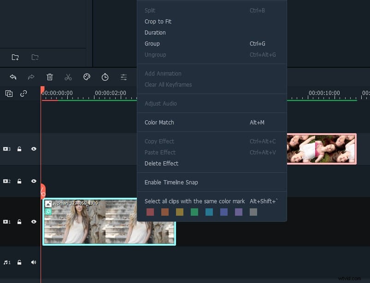Toggle visibility of video track 1 with the eye
Viewport: 370px width, 283px height.
[x=33, y=222]
